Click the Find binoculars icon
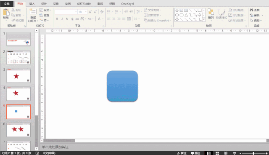The width and height of the screenshot is (269, 155). (251, 10)
